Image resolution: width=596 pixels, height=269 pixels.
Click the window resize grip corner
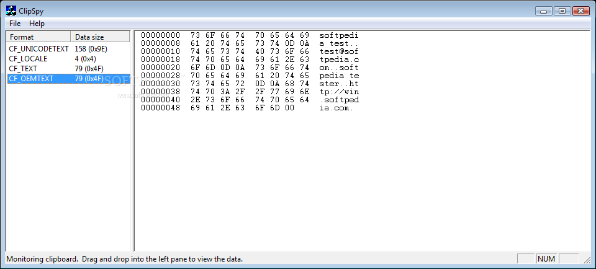point(587,260)
